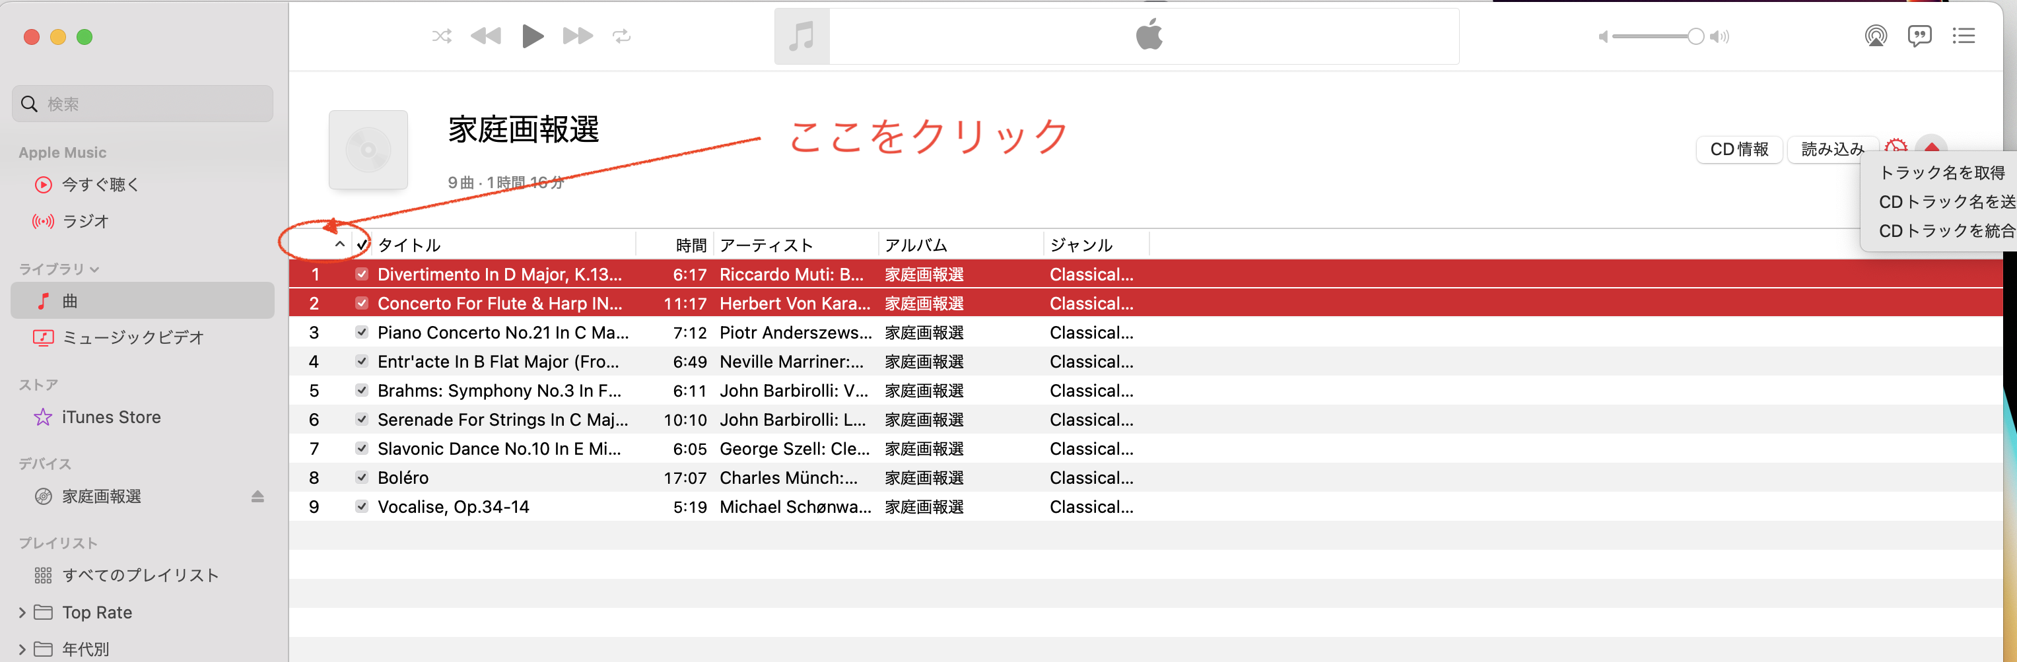This screenshot has width=2017, height=662.
Task: Select the Brahms: Symphony No.3 track title
Action: coord(500,391)
